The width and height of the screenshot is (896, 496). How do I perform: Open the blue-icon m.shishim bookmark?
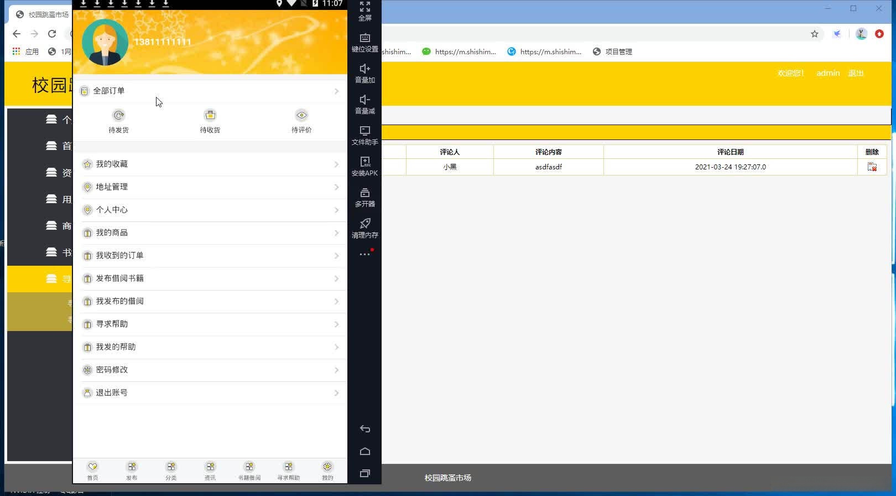coord(544,51)
